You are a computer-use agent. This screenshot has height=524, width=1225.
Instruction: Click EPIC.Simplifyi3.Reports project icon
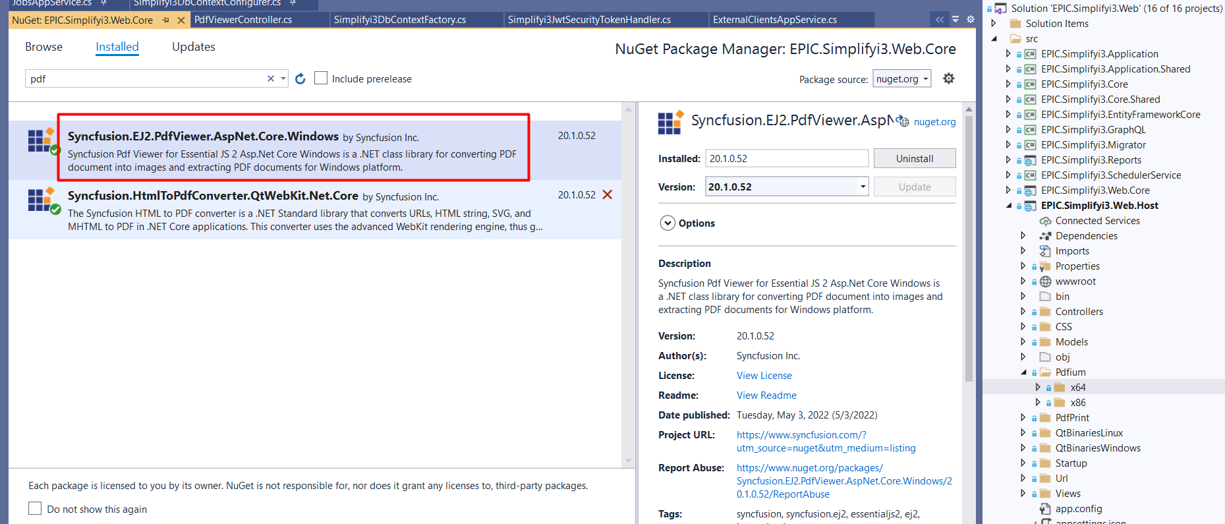tap(1030, 160)
